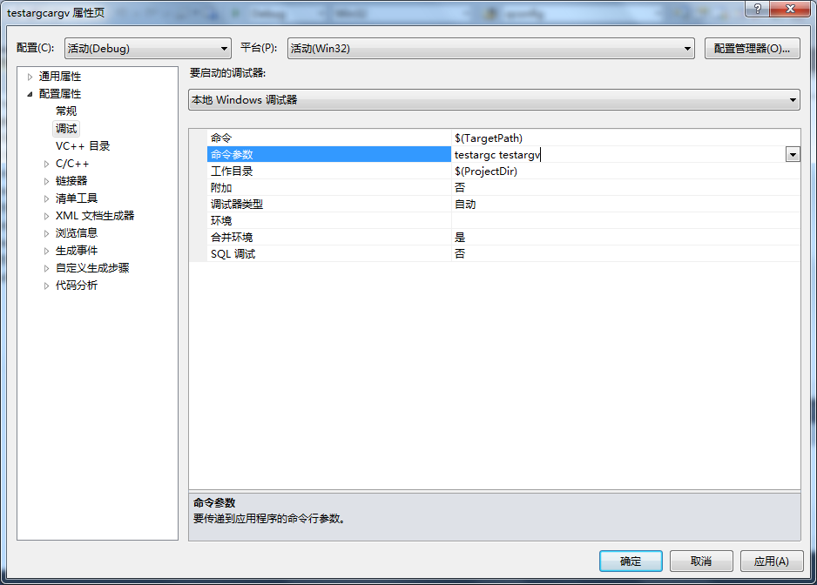Viewport: 817px width, 585px height.
Task: Select 调试 in the property tree
Action: 66,128
